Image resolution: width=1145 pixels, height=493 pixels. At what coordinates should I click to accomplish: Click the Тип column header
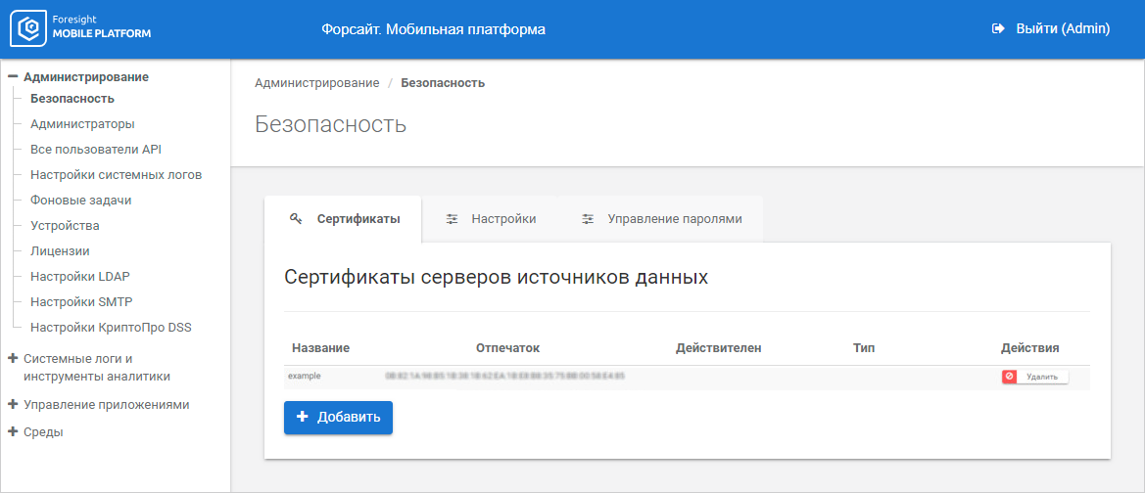(864, 348)
